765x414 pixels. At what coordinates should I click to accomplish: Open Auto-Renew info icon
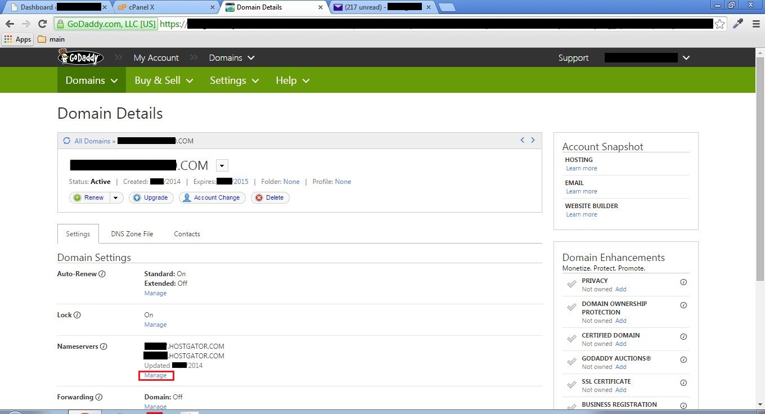coord(102,274)
